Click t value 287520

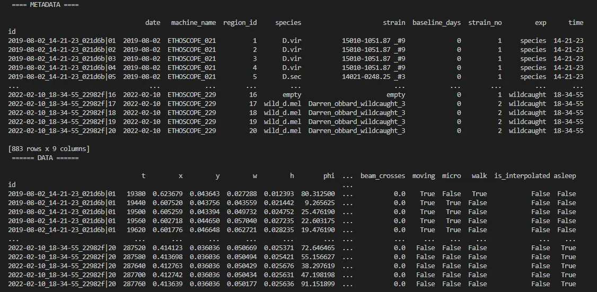coord(134,247)
